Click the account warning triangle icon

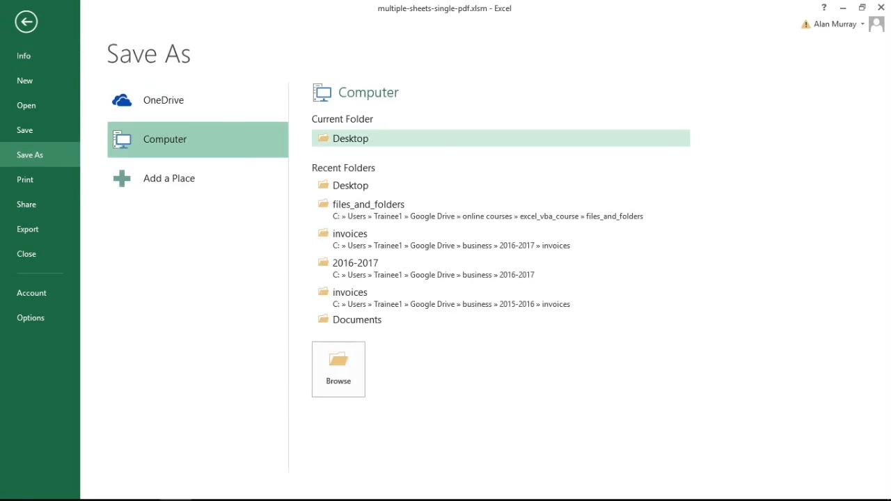[805, 24]
